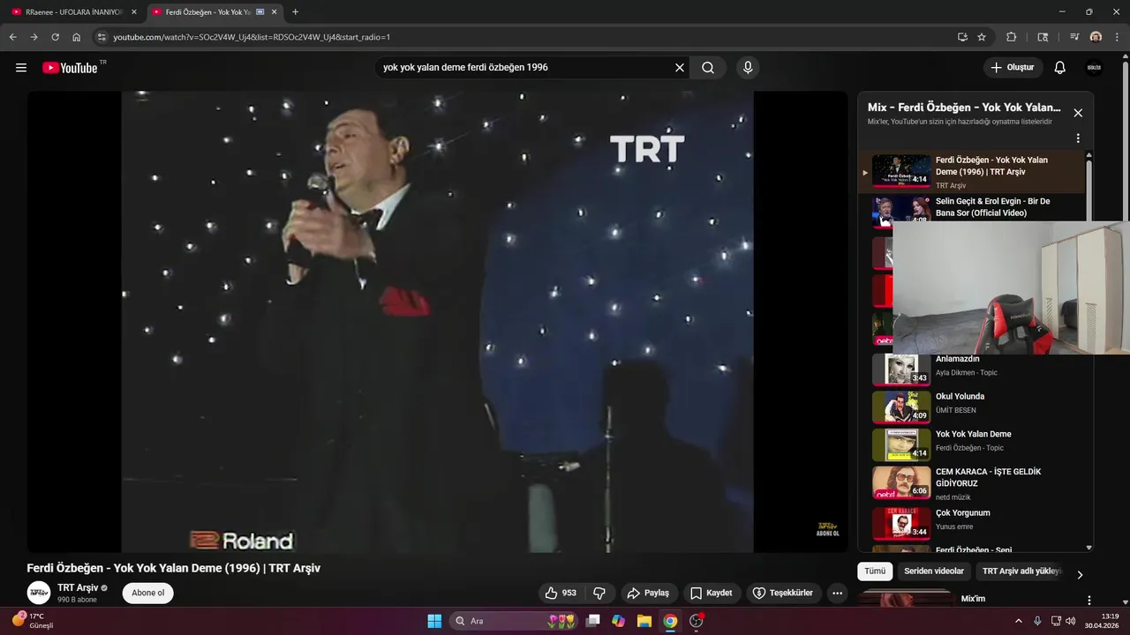Subscribe with the Abone ol button

click(147, 593)
